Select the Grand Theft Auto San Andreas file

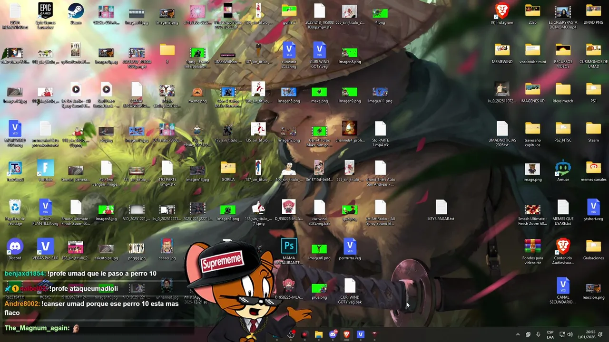pyautogui.click(x=380, y=173)
